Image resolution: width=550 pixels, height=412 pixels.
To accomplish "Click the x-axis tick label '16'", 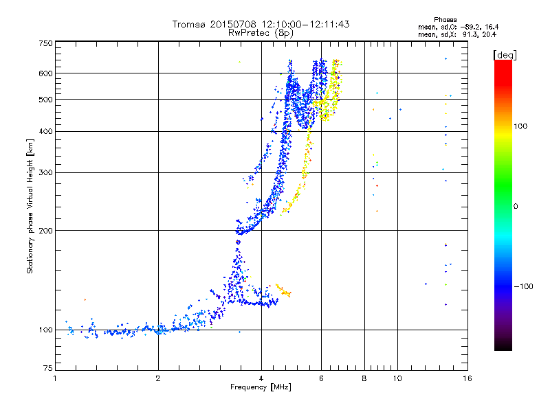I will coord(467,378).
